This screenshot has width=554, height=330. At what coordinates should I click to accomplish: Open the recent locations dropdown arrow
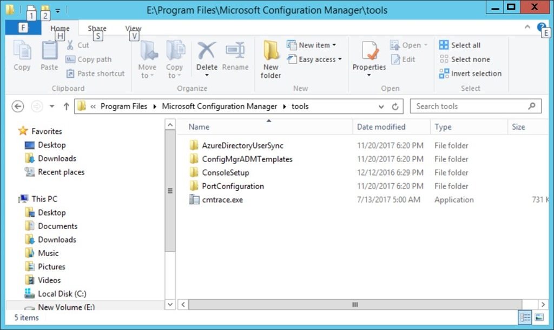52,106
